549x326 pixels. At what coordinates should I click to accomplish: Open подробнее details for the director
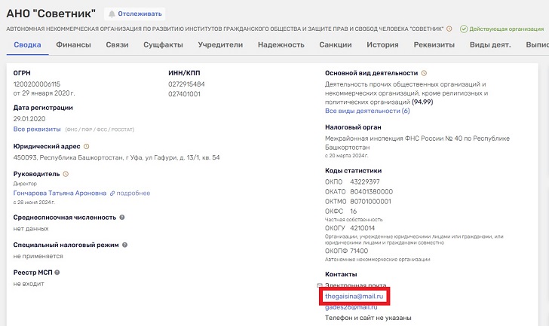point(130,193)
